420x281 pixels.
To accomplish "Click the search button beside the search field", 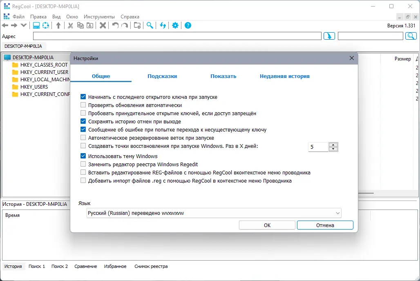I will [x=411, y=36].
